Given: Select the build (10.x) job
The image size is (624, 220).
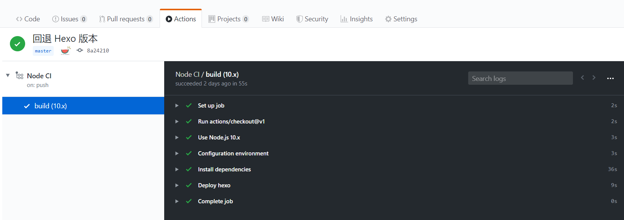Looking at the screenshot, I should (50, 106).
